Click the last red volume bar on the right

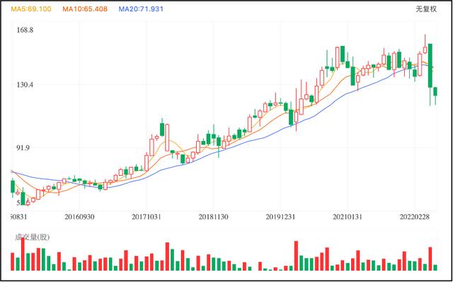430,259
